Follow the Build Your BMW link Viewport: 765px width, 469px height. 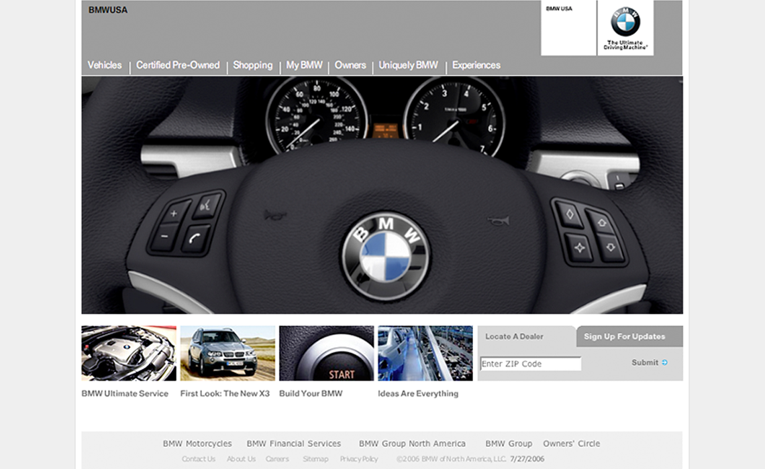[311, 393]
